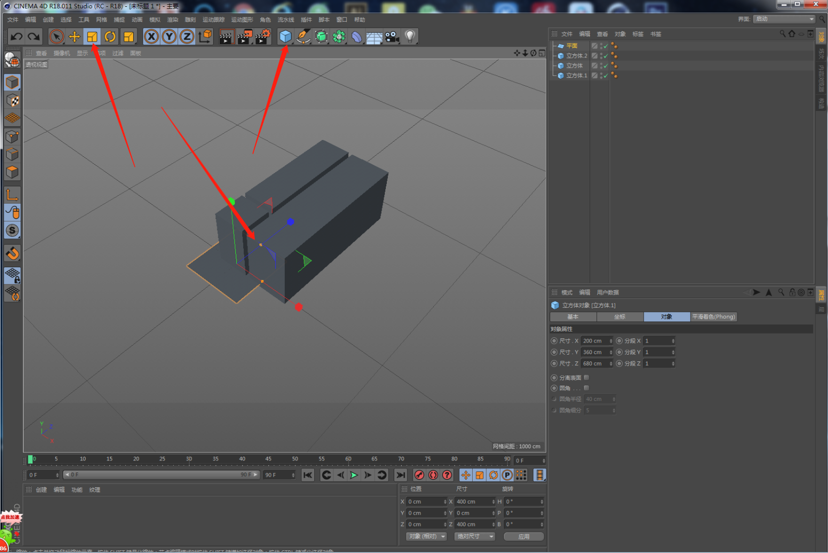
Task: Open render settings clapperboard with gear
Action: [262, 36]
